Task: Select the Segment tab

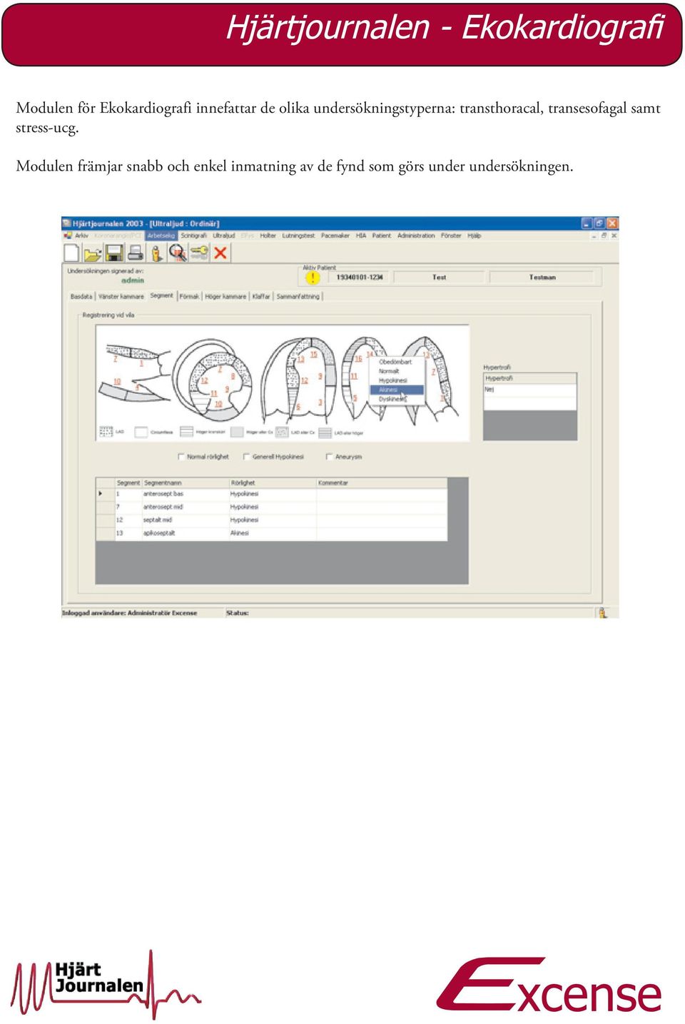Action: click(162, 295)
